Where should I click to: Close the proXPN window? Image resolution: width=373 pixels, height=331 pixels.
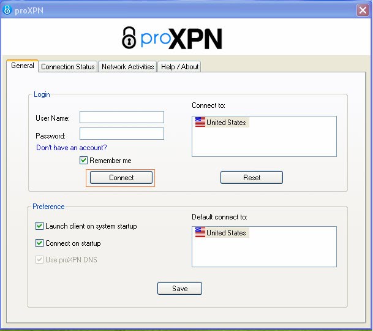point(363,10)
